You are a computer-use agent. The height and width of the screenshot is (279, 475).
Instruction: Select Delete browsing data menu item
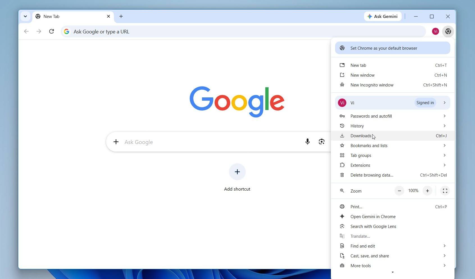(x=392, y=175)
